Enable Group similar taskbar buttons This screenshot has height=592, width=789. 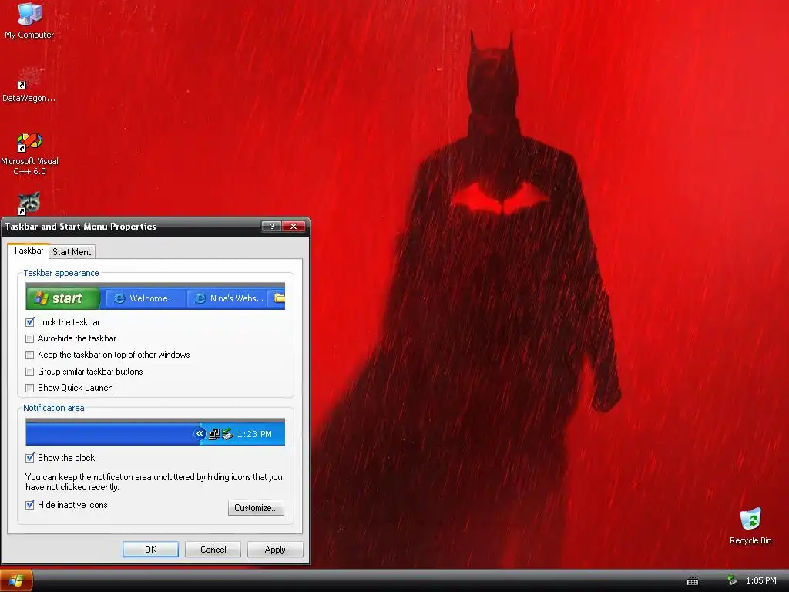tap(30, 372)
